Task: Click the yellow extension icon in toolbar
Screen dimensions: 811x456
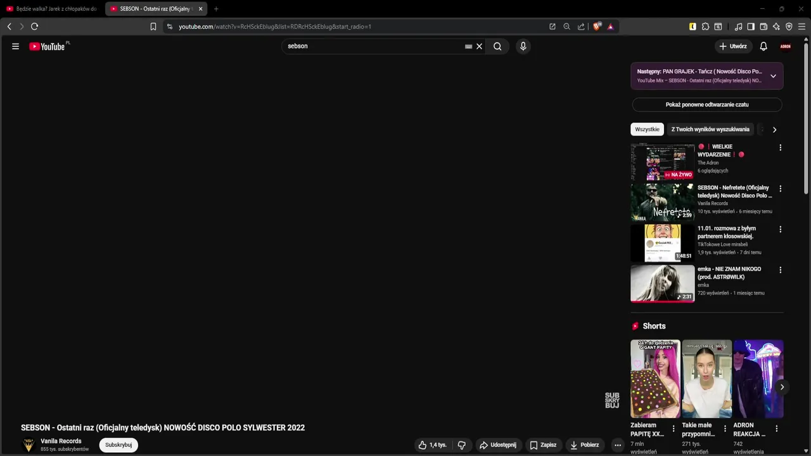Action: point(693,27)
